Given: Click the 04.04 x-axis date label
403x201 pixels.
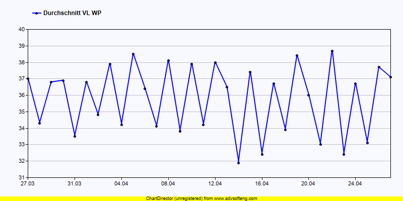Looking at the screenshot, I should [x=121, y=184].
